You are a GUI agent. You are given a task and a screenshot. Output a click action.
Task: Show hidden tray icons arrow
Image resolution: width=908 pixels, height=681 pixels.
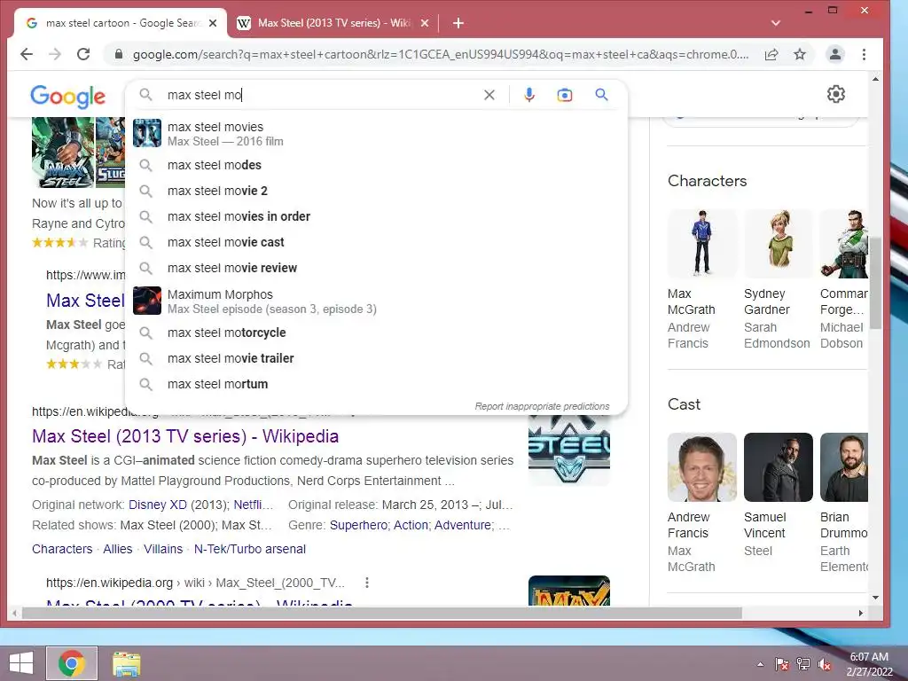pos(760,664)
